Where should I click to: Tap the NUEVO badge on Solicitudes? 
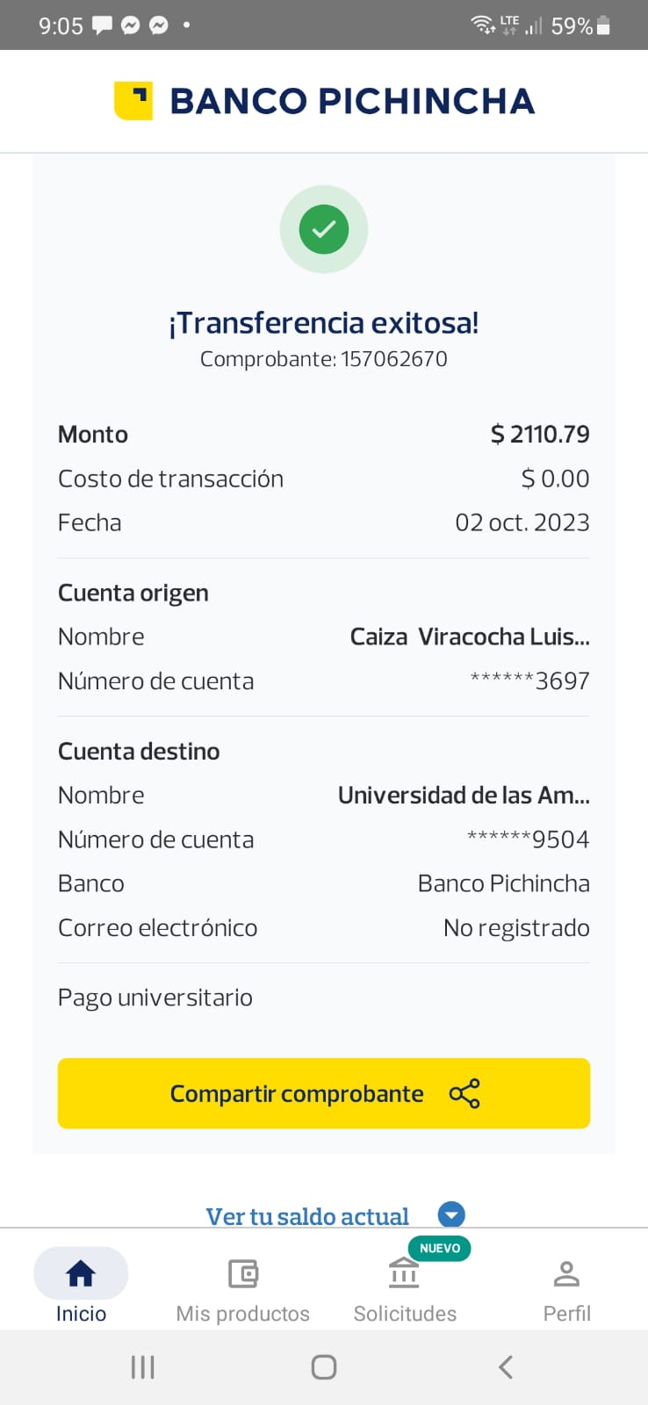tap(440, 1248)
